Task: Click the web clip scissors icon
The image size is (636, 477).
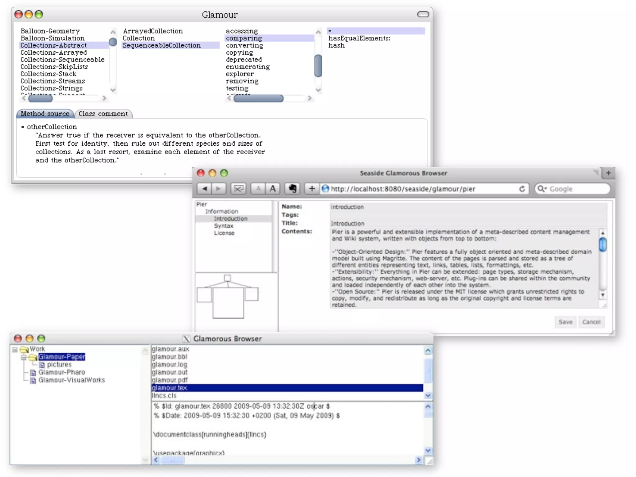Action: 238,189
